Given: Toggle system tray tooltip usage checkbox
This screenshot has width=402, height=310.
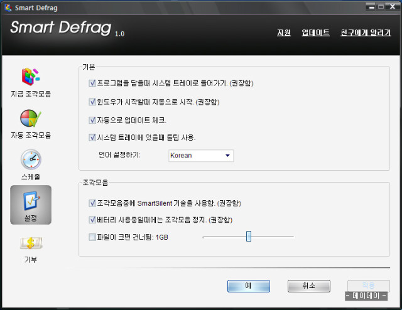Looking at the screenshot, I should point(92,137).
